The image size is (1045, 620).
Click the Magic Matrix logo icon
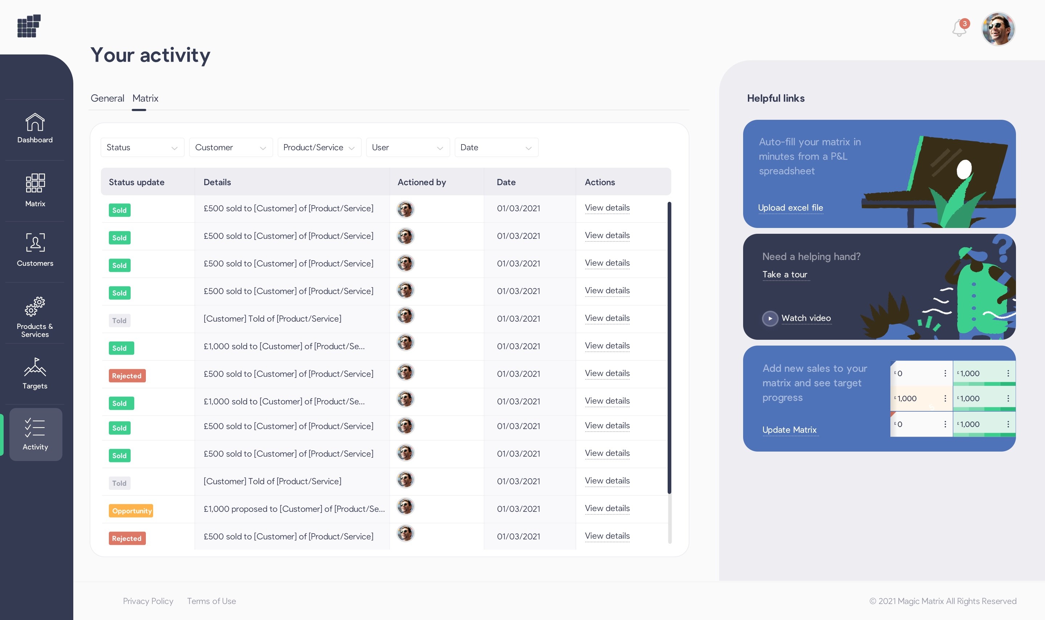[x=29, y=26]
